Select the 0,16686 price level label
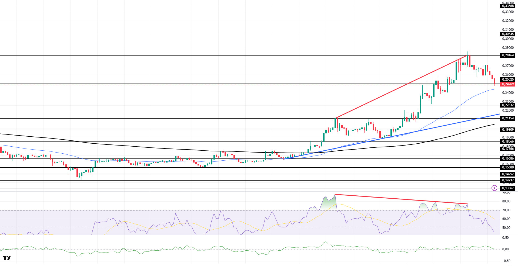This screenshot has height=266, width=518. coord(508,158)
